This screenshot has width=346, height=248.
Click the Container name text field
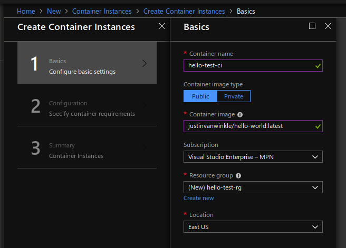(x=248, y=65)
